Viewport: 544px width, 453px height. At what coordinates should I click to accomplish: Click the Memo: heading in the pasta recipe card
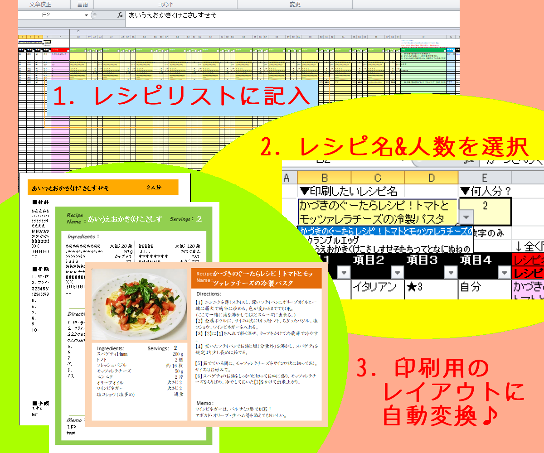coord(205,403)
